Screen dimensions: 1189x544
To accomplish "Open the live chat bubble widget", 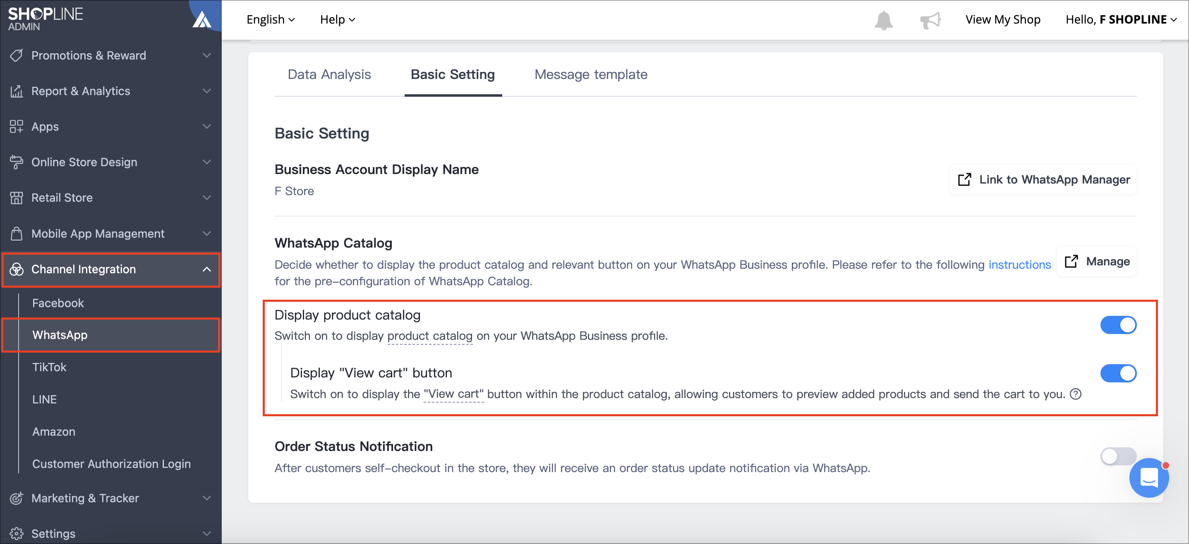I will click(x=1149, y=477).
